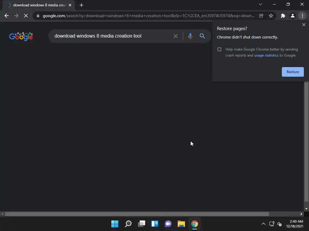Share this page icon in address bar
This screenshot has height=231, width=309.
[261, 16]
